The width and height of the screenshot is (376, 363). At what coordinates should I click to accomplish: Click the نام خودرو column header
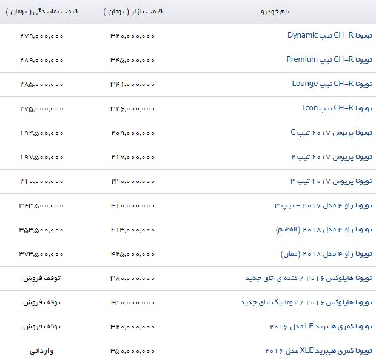275,12
